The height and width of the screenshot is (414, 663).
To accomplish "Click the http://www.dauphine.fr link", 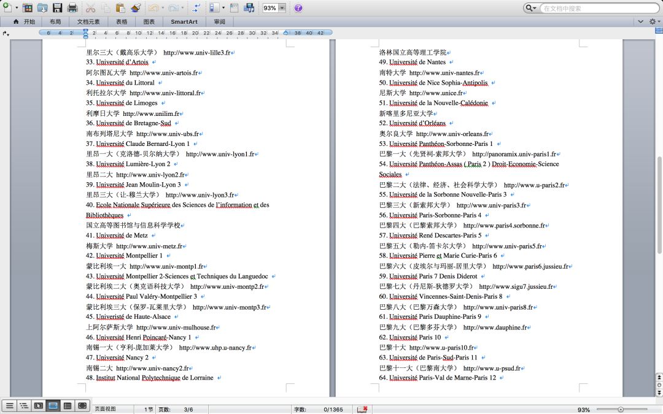I will click(495, 328).
